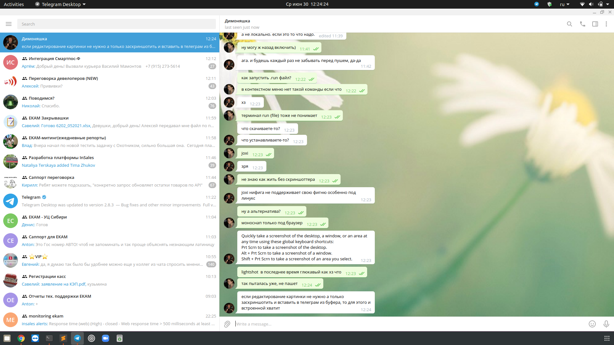The height and width of the screenshot is (345, 614).
Task: Attach a file with the paperclip icon
Action: tap(227, 324)
